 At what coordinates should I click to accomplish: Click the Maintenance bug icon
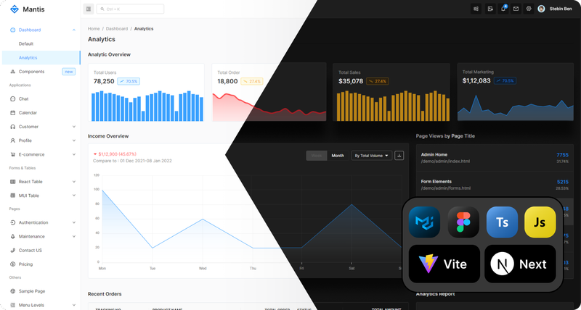pyautogui.click(x=12, y=236)
